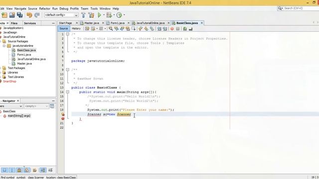Switch to the Form1.java tab
Viewport: 319px width, 179px height.
[118, 23]
